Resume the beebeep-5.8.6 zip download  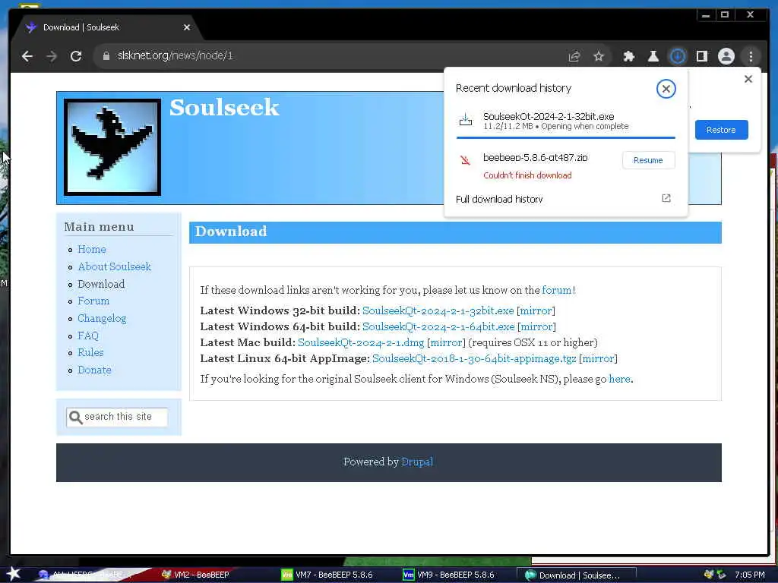[648, 160]
